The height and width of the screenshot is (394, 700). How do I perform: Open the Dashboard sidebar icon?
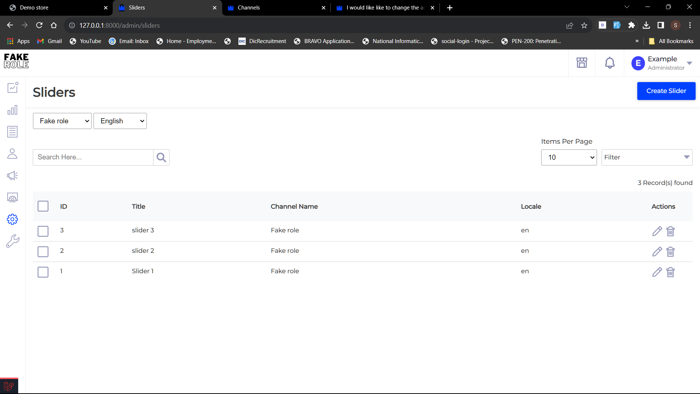13,88
